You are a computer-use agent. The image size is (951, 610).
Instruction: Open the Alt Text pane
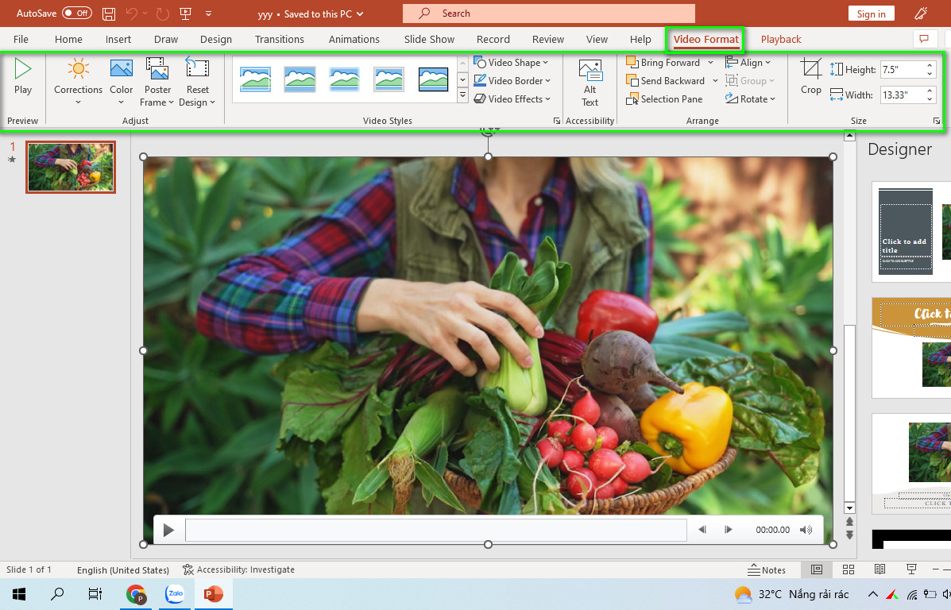point(590,83)
